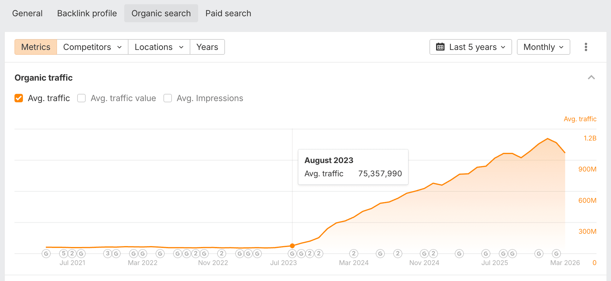Click the rightmost G marker near Mar 2026
Viewport: 611px width, 281px height.
[556, 254]
